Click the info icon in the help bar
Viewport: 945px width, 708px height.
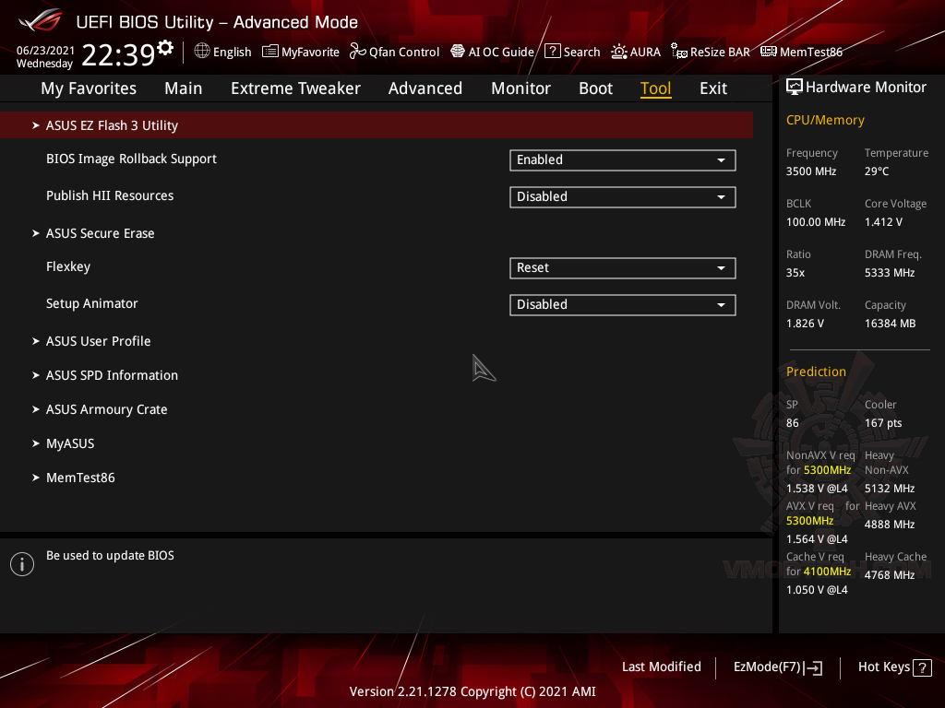(21, 563)
